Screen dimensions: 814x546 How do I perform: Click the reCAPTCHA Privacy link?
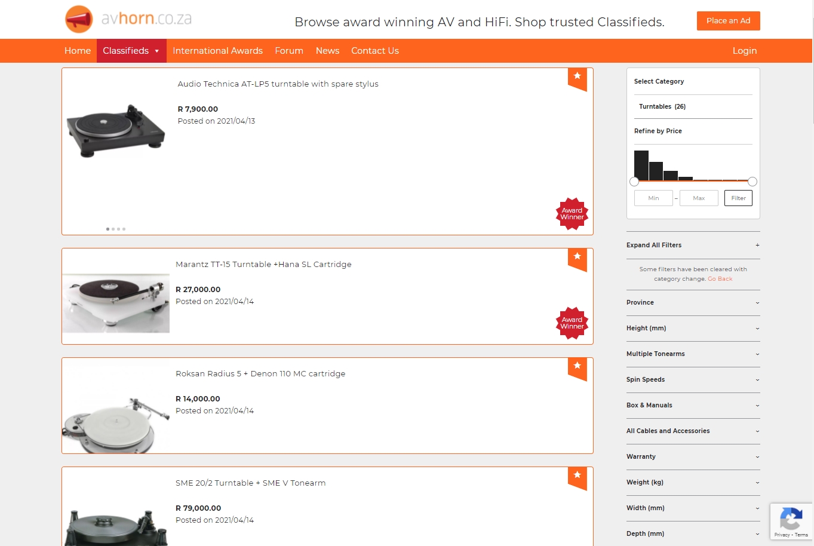782,535
